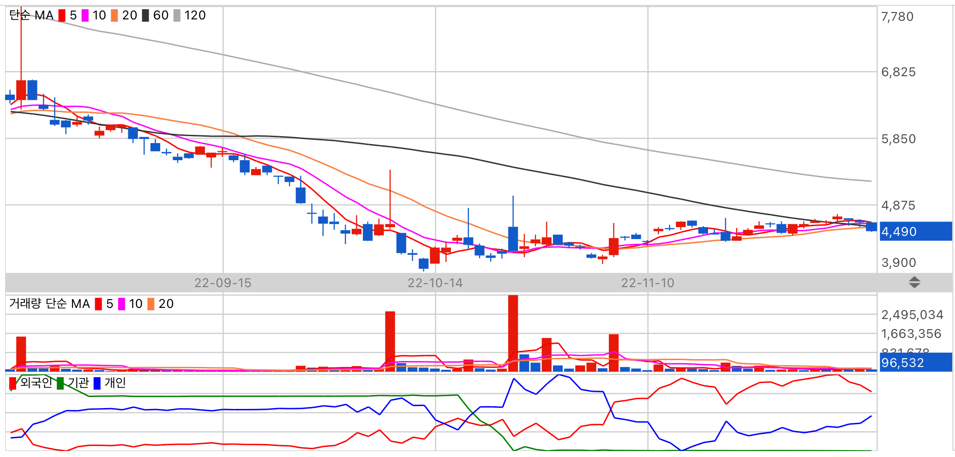The width and height of the screenshot is (955, 457).
Task: Click the 6,825 price axis label
Action: pos(898,72)
